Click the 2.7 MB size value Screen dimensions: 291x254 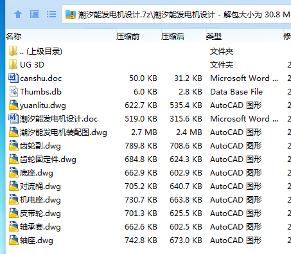pos(144,132)
